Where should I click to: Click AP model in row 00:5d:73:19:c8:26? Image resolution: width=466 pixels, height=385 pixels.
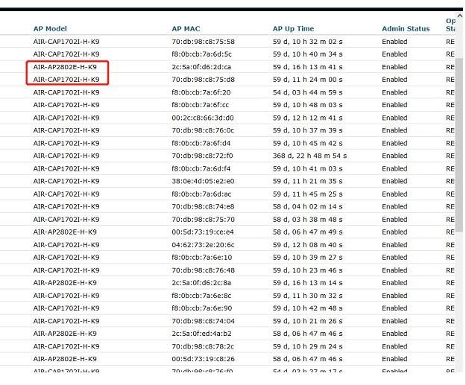click(x=65, y=359)
